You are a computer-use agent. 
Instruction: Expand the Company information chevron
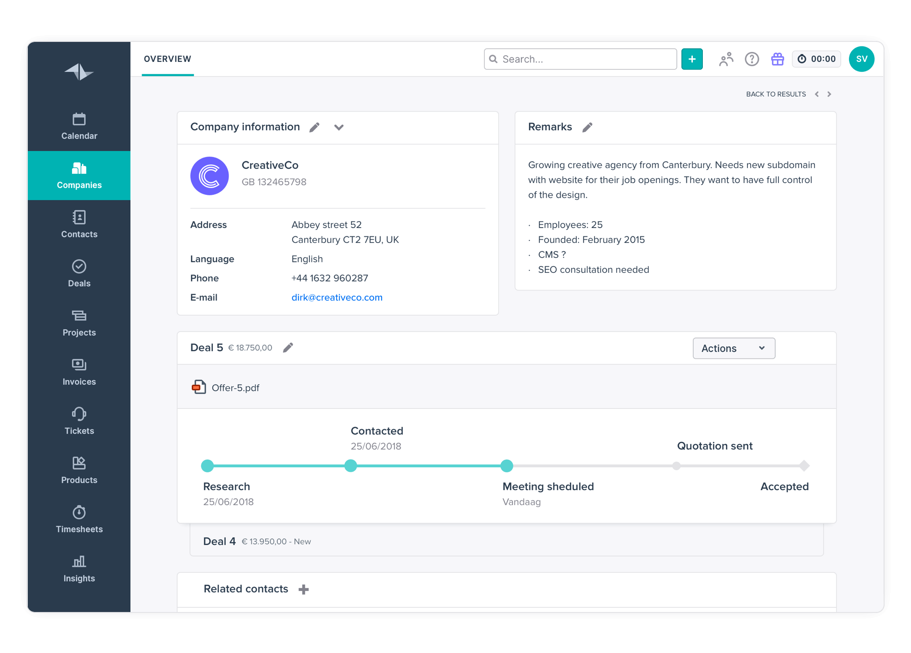tap(338, 128)
